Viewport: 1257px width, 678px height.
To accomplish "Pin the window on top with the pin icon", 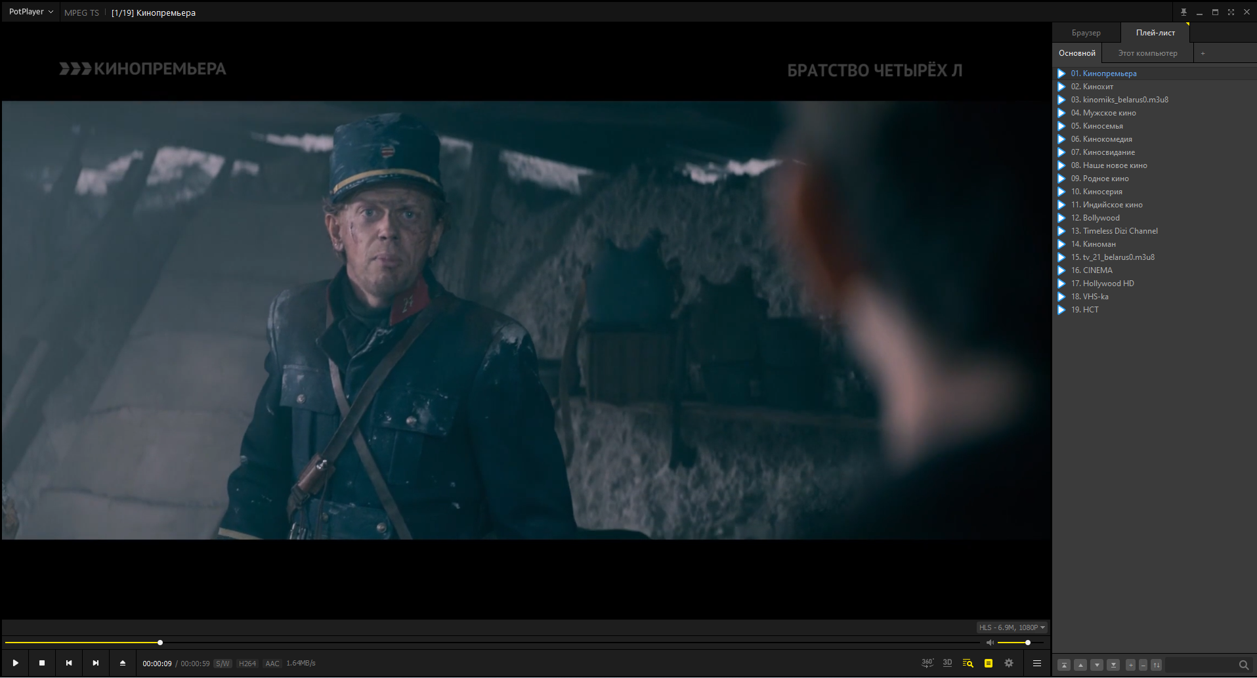I will point(1183,12).
